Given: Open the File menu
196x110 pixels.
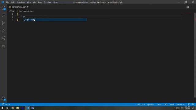Looking at the screenshot, I should point(7,2).
